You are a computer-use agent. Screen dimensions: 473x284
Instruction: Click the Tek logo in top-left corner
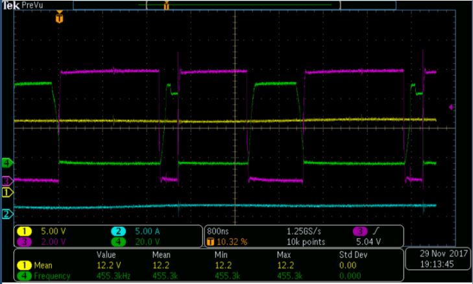click(12, 5)
